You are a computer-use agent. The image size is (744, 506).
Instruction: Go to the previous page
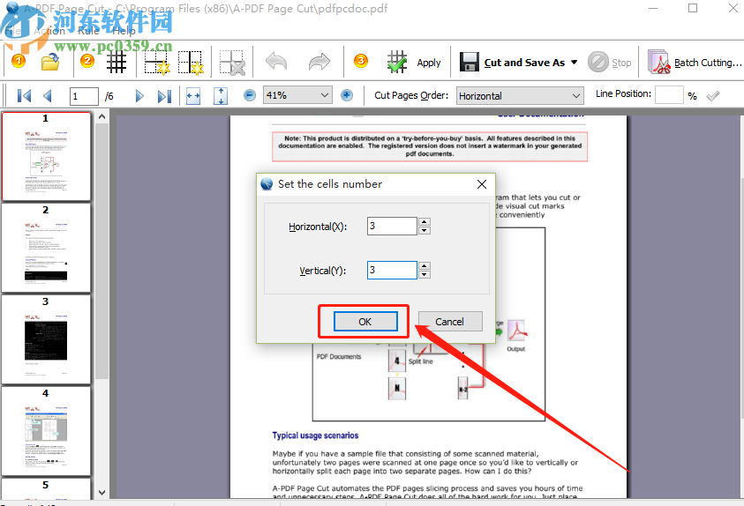(x=47, y=96)
